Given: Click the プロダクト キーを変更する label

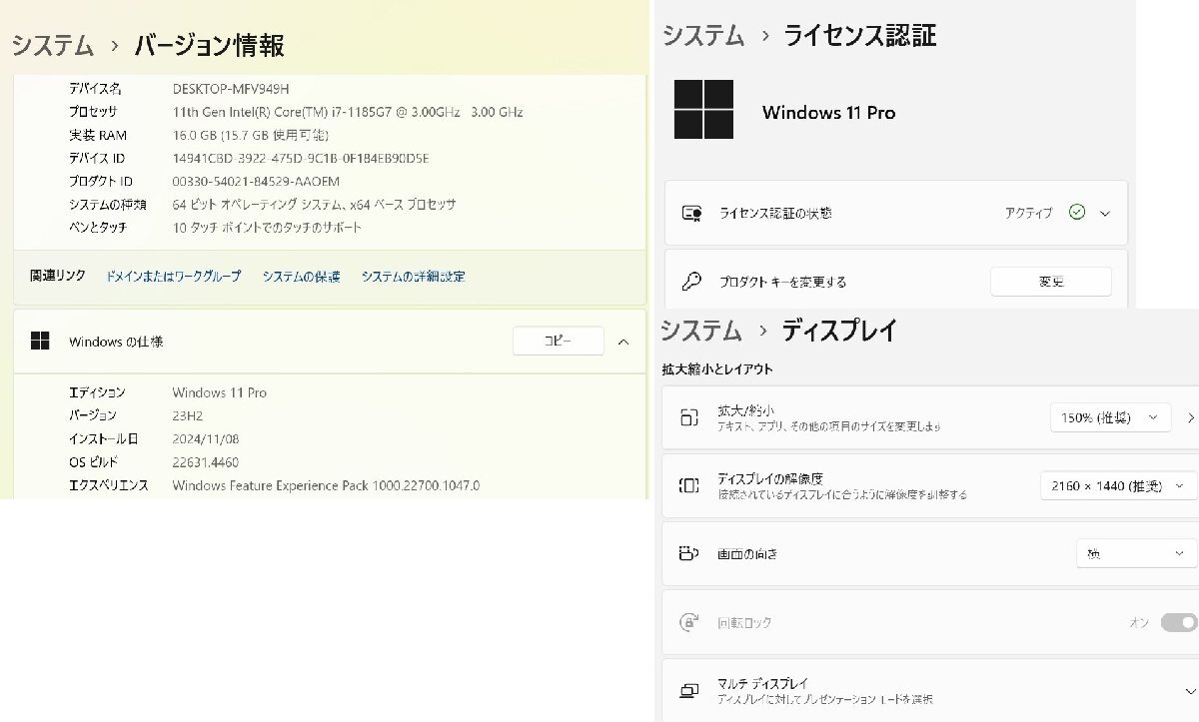Looking at the screenshot, I should (x=782, y=282).
